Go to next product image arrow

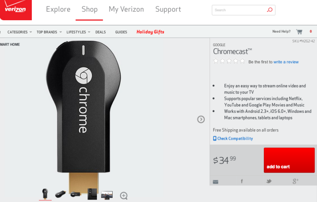[x=201, y=119]
